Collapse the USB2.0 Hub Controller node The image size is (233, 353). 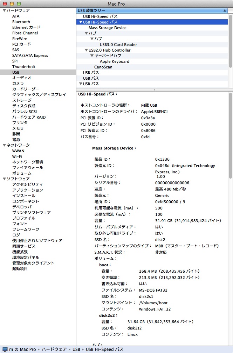86,50
